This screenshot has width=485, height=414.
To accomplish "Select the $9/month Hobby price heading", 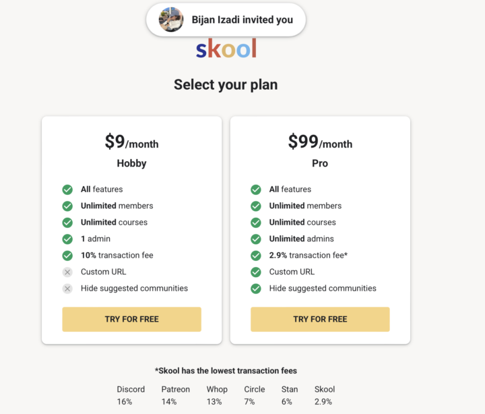I will (132, 142).
